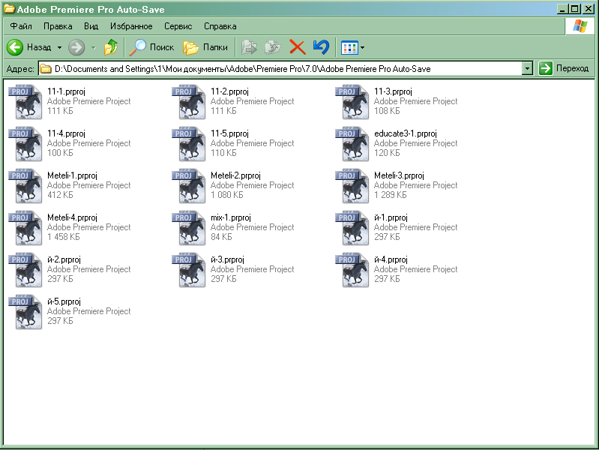The width and height of the screenshot is (599, 450).
Task: Select the 11-3.prproj file icon
Action: tap(352, 102)
